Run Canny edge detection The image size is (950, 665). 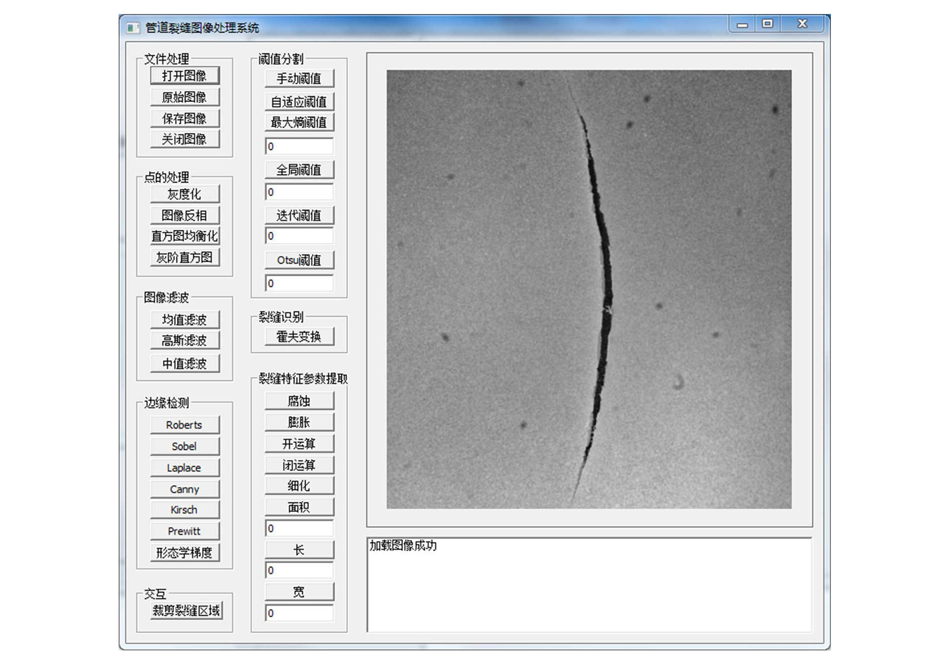click(x=184, y=489)
